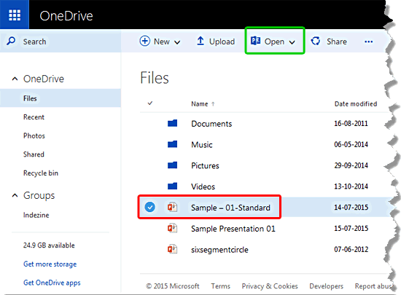Viewport: 401px width, 295px height.
Task: Click the New plus circle icon
Action: click(145, 41)
